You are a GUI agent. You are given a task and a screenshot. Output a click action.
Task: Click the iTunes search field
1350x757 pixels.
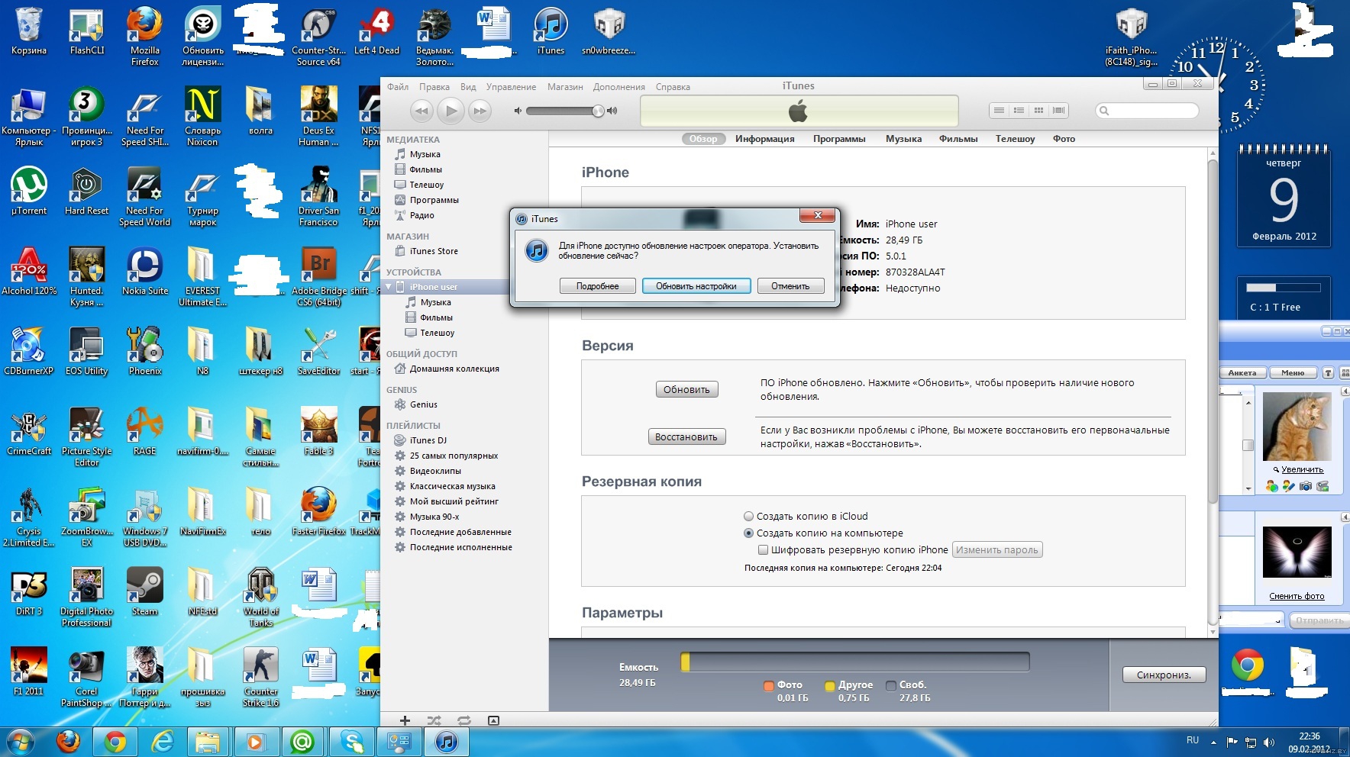coord(1147,111)
